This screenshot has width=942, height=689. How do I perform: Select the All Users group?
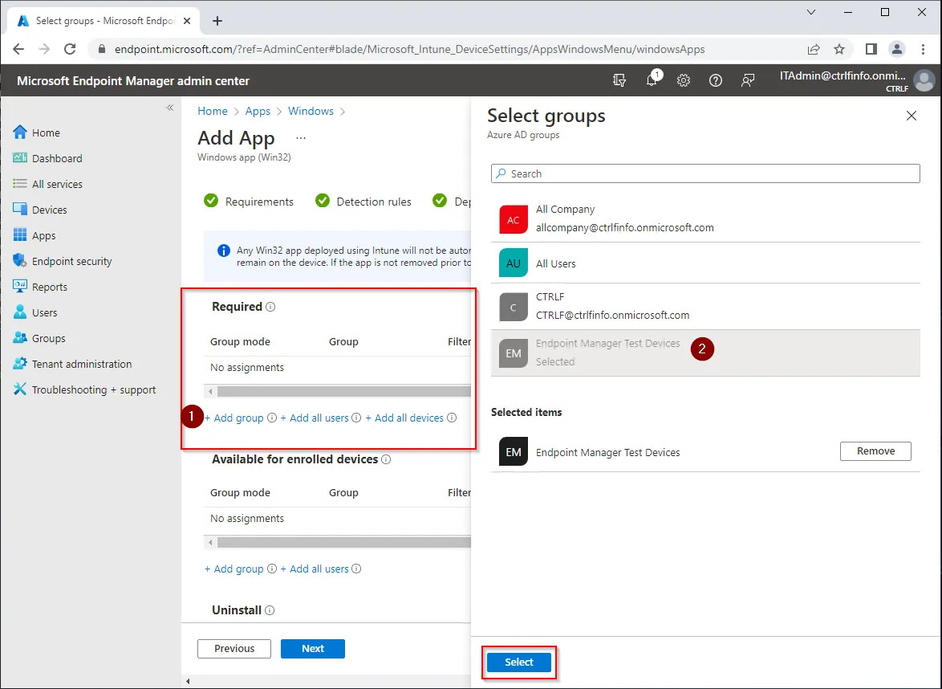(x=705, y=263)
